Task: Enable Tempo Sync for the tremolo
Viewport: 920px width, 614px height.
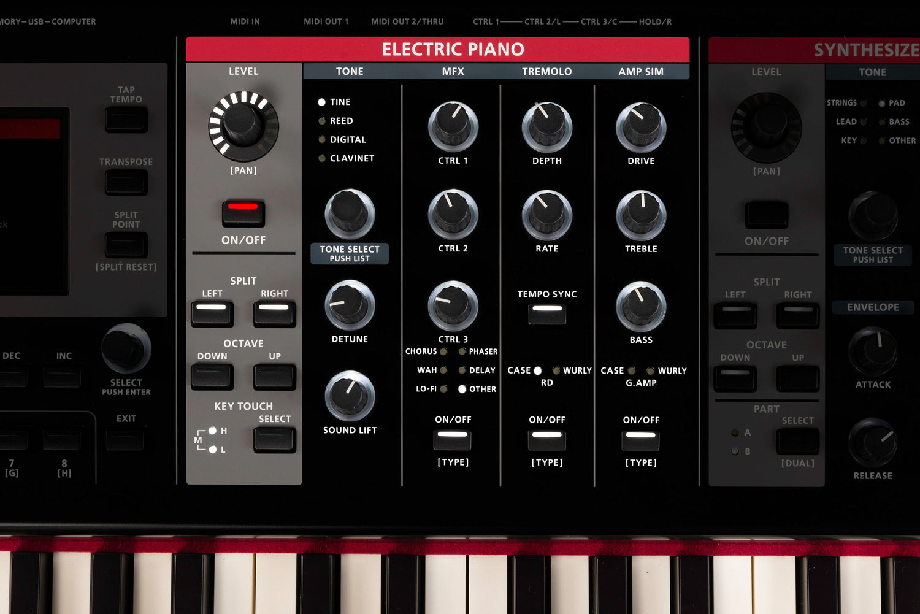Action: tap(546, 314)
